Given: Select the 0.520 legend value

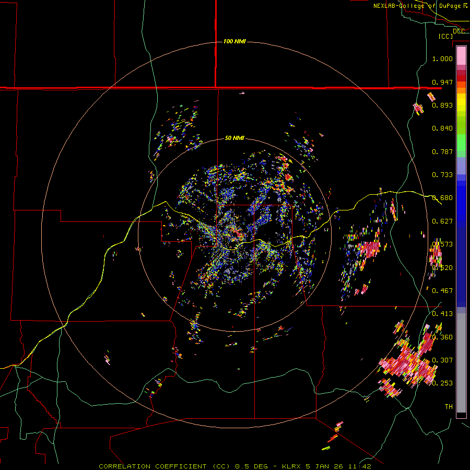Looking at the screenshot, I should (442, 268).
